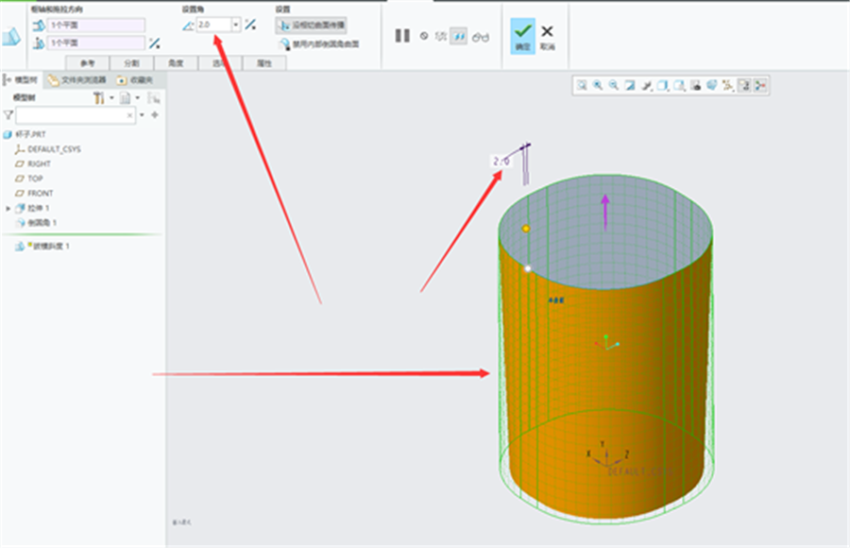Click the plus icon beside the search field
850x548 pixels.
point(155,115)
